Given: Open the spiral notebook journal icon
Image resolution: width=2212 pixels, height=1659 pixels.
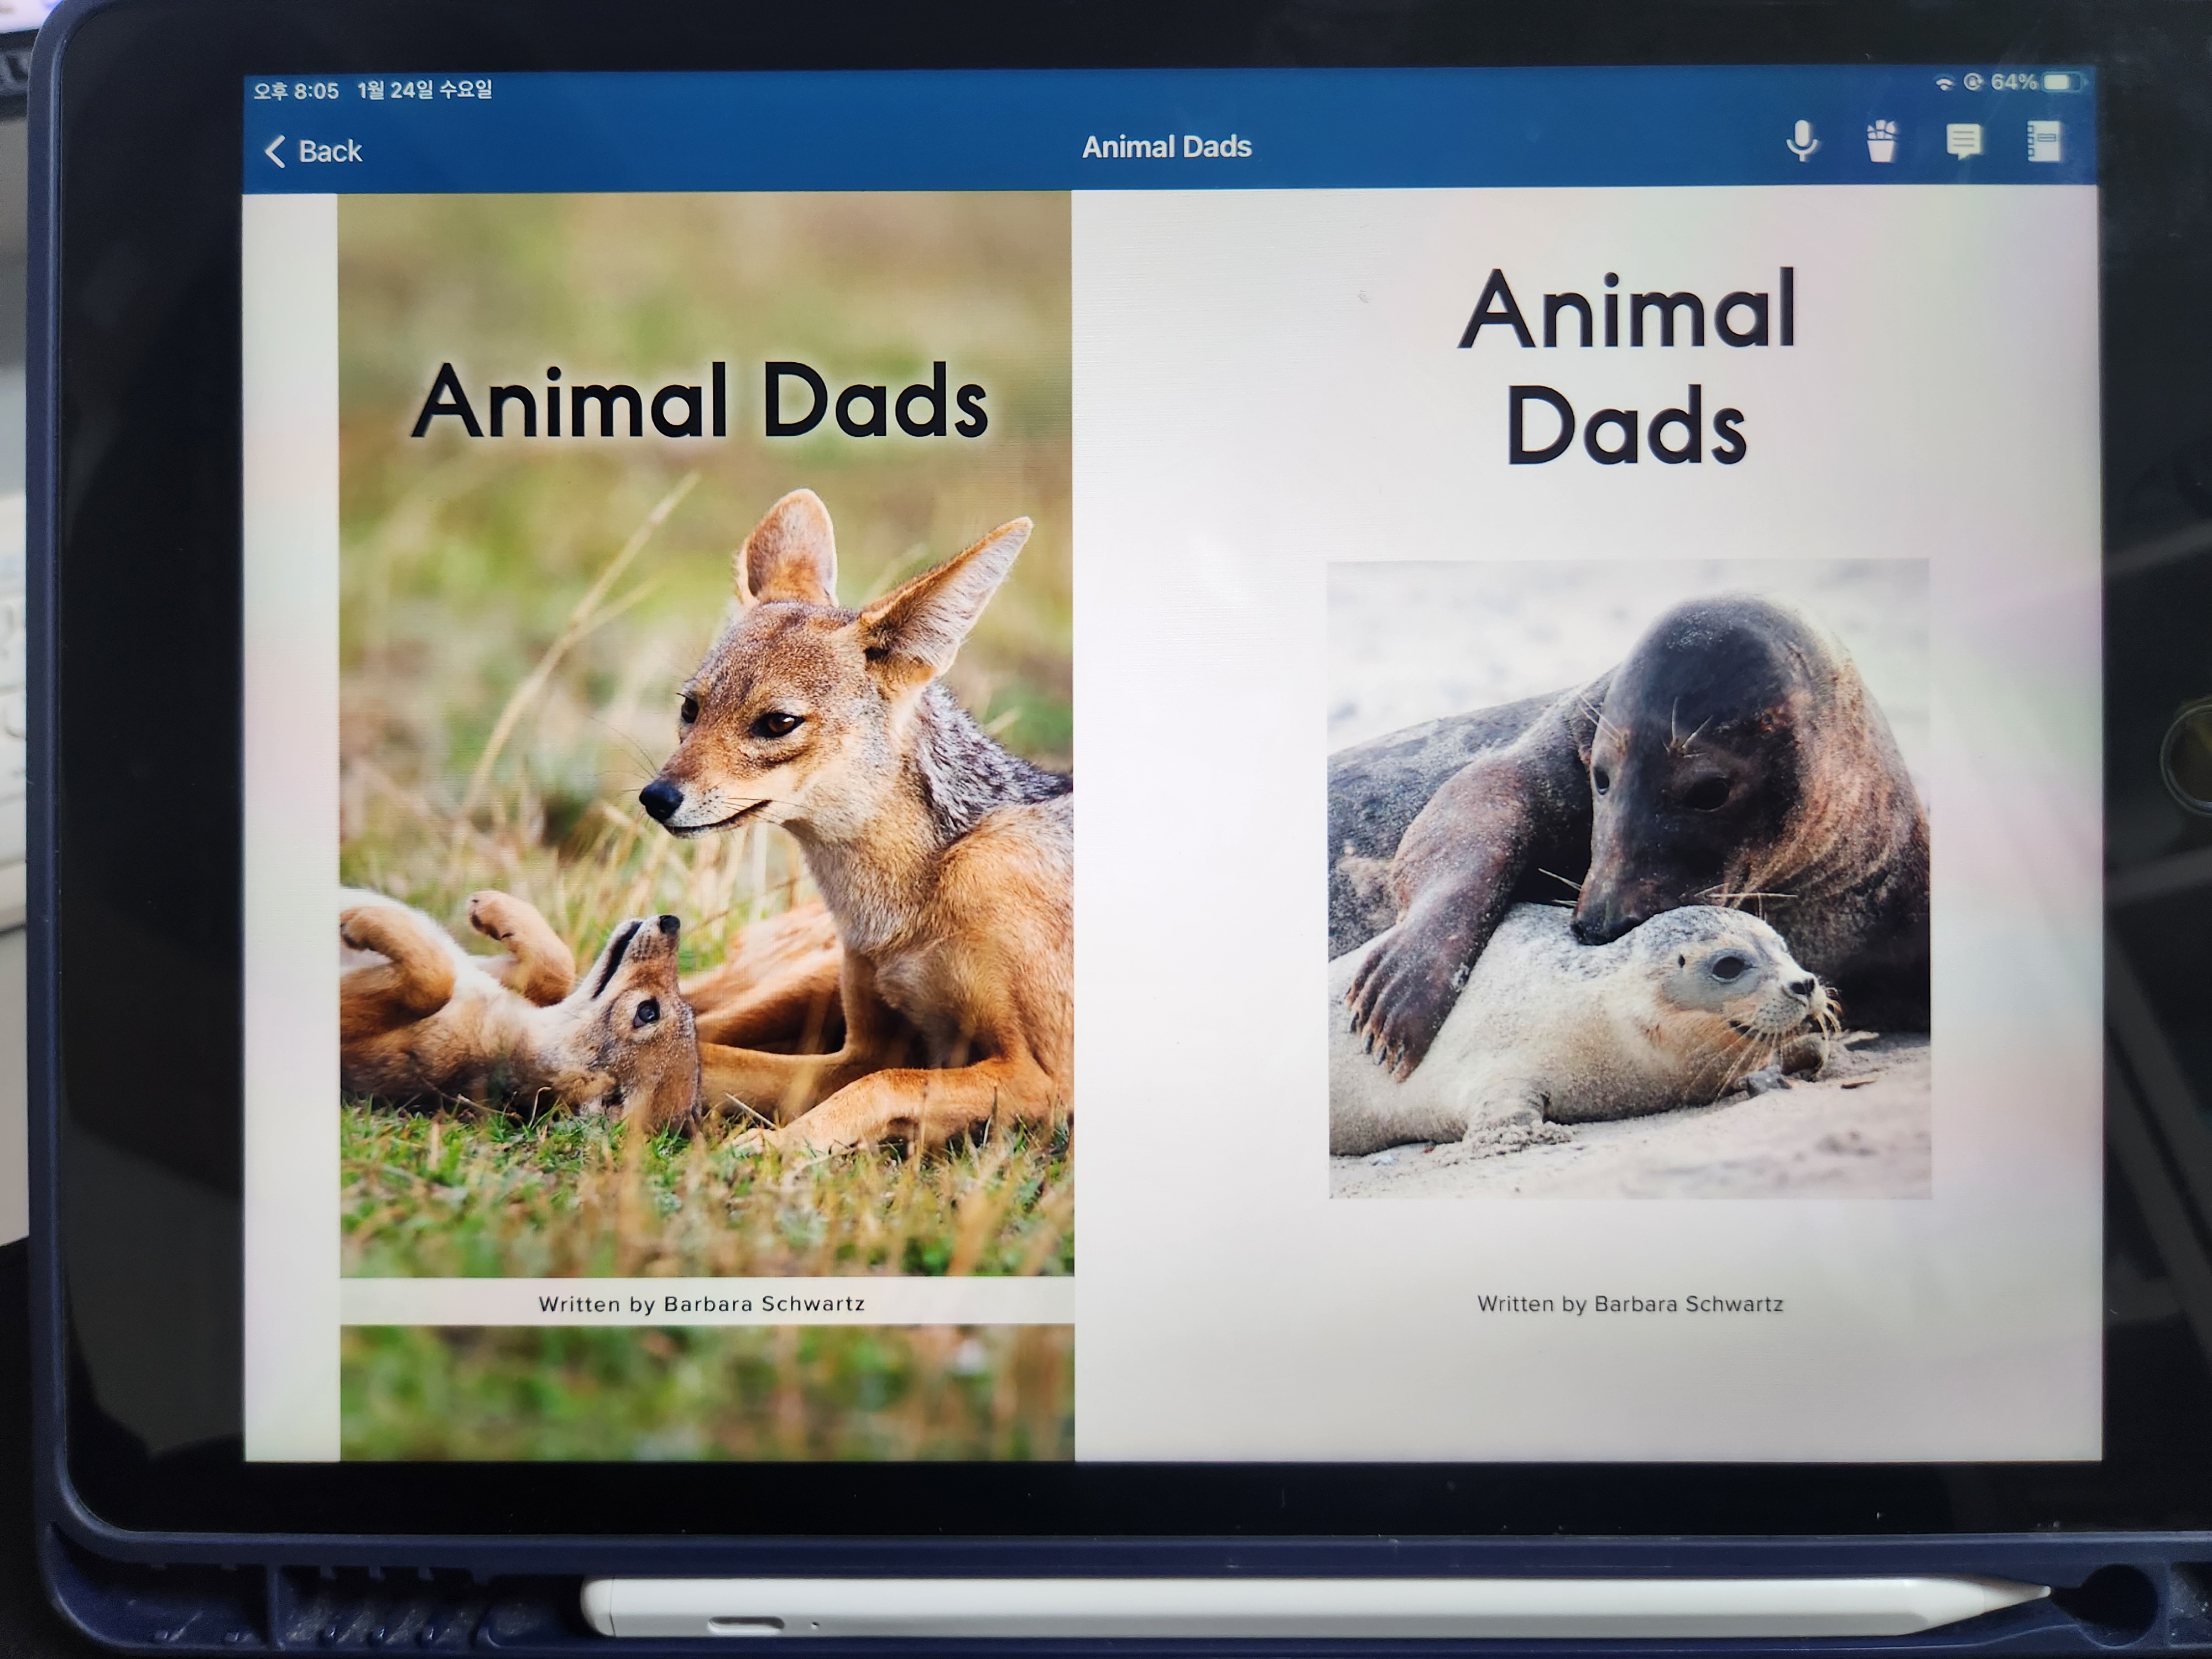Looking at the screenshot, I should point(2043,141).
